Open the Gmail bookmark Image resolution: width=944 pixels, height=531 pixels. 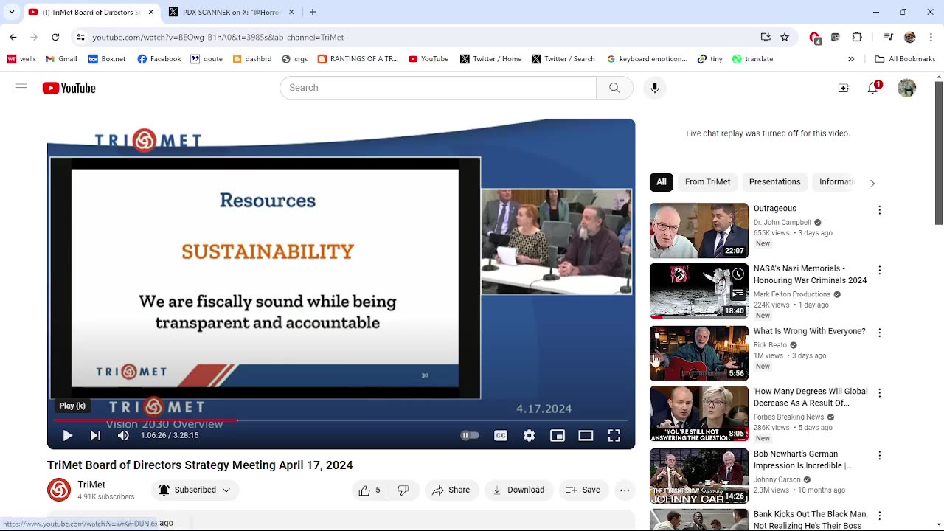pyautogui.click(x=61, y=59)
